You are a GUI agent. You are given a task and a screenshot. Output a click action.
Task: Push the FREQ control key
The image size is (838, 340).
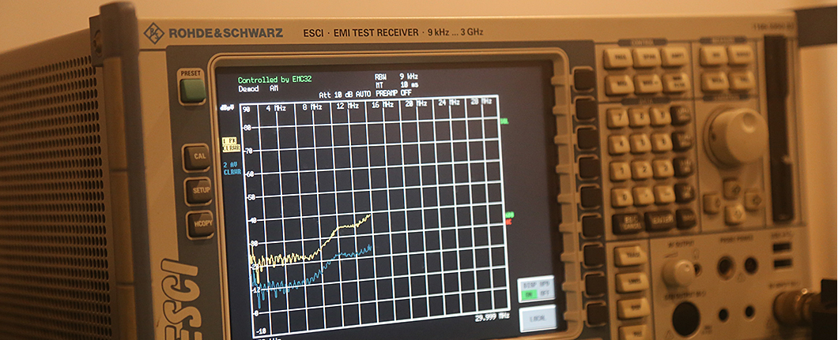[x=618, y=58]
